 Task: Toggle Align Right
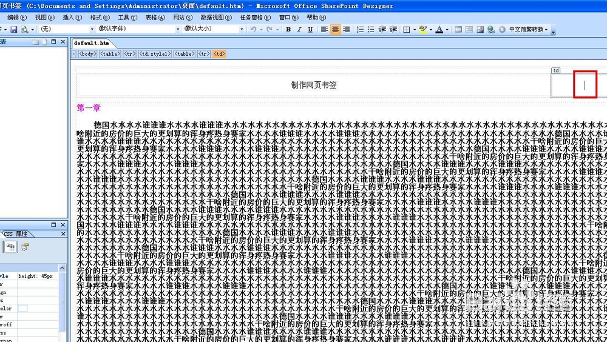pyautogui.click(x=347, y=29)
